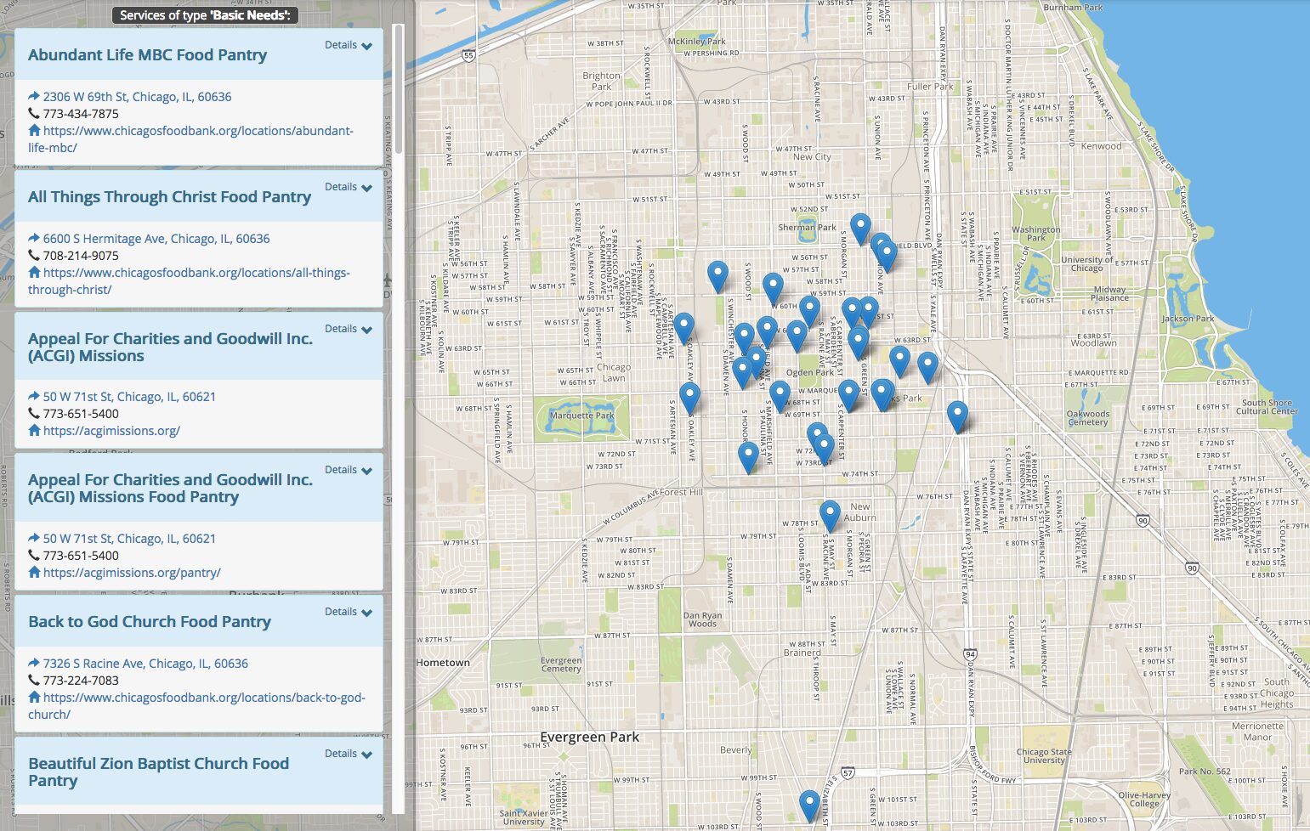The height and width of the screenshot is (831, 1310).
Task: Expand Details for Abundant Life MBC Food Pantry
Action: tap(348, 44)
